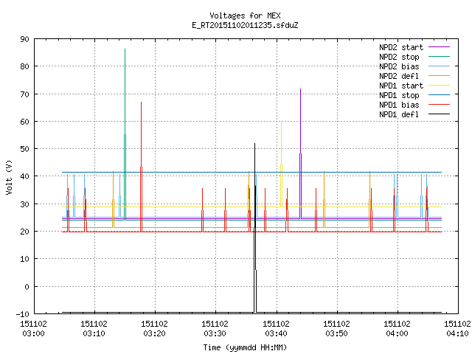Viewport: 472px width, 354px height.
Task: Select the 'NPD1 start' legend label
Action: pyautogui.click(x=401, y=86)
